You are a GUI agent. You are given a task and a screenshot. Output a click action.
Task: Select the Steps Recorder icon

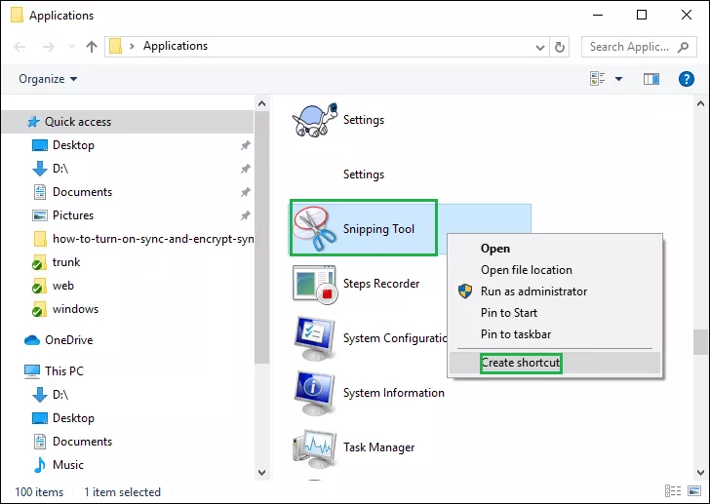pyautogui.click(x=315, y=285)
